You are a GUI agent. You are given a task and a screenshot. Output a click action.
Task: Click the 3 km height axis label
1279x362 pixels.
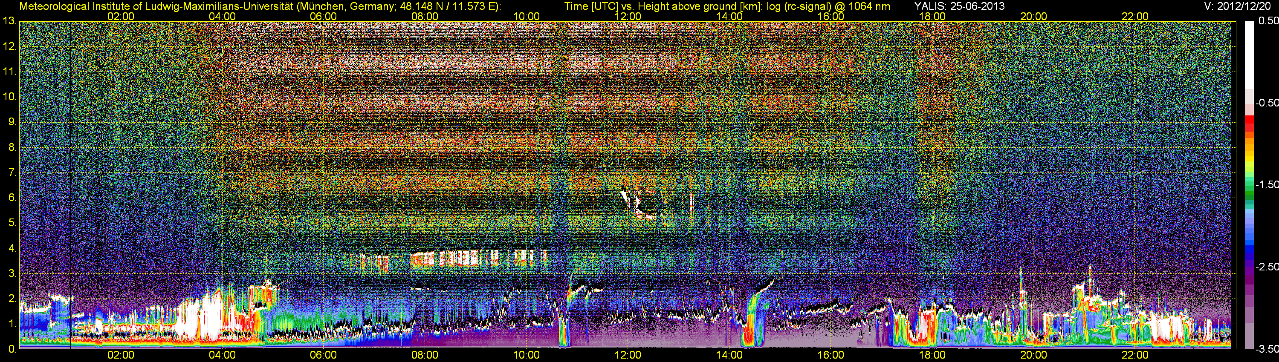13,273
